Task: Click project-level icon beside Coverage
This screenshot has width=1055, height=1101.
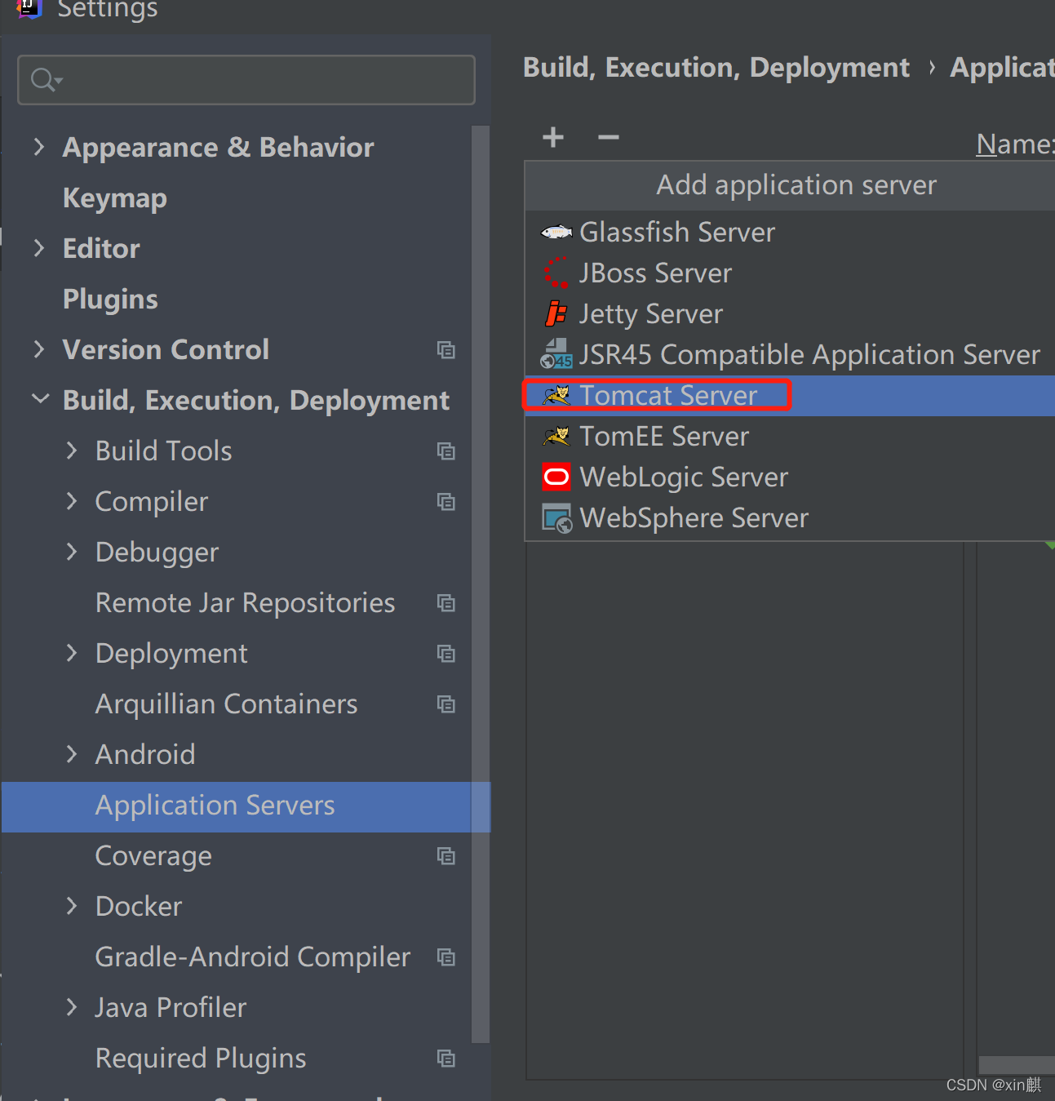Action: (x=445, y=856)
